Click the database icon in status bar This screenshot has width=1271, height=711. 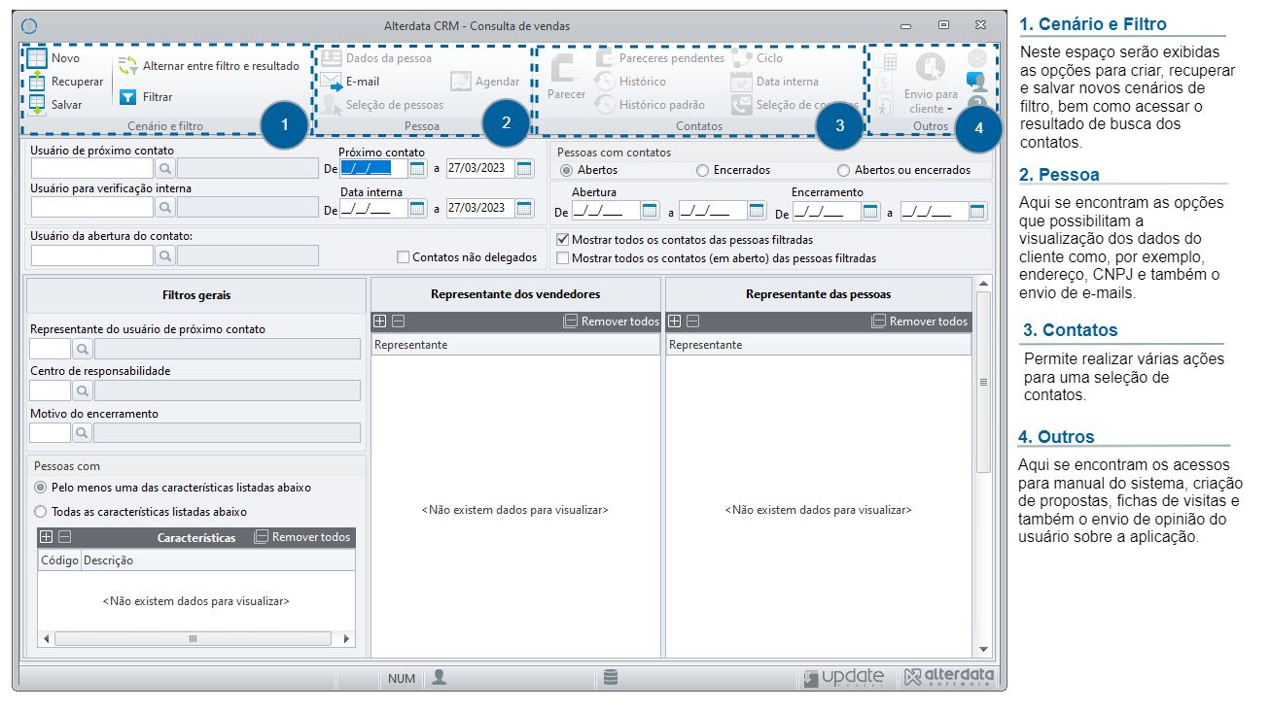[x=611, y=677]
